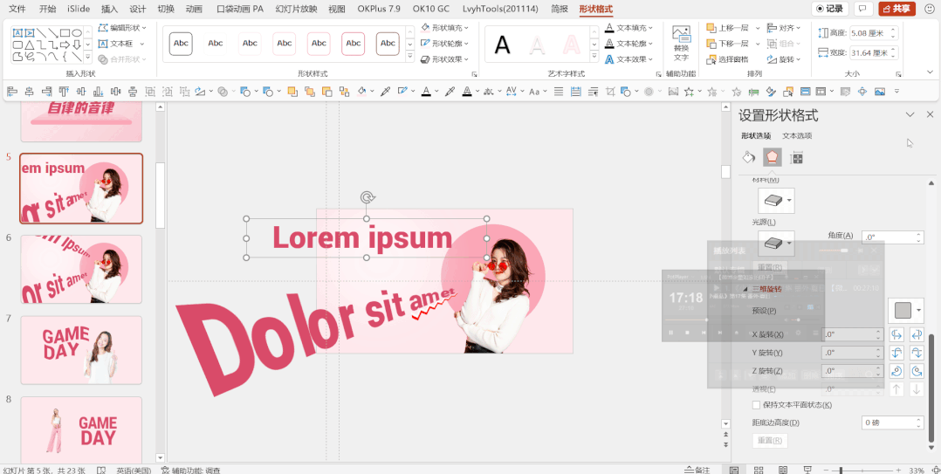Click the Y rotation up icon button
This screenshot has width=941, height=474.
point(896,353)
